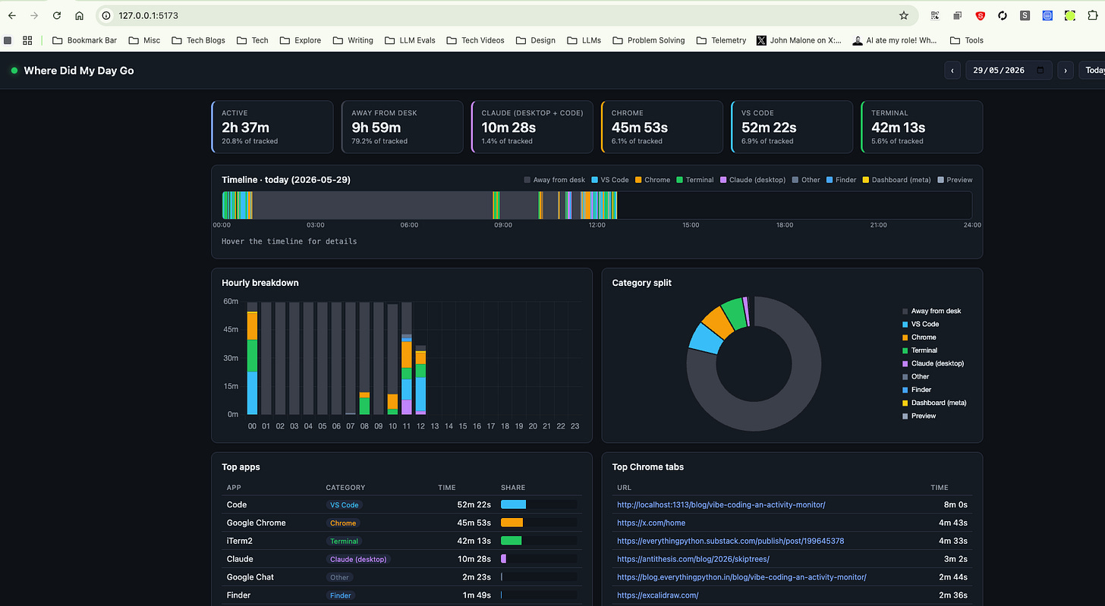Click the browser home icon

[80, 15]
